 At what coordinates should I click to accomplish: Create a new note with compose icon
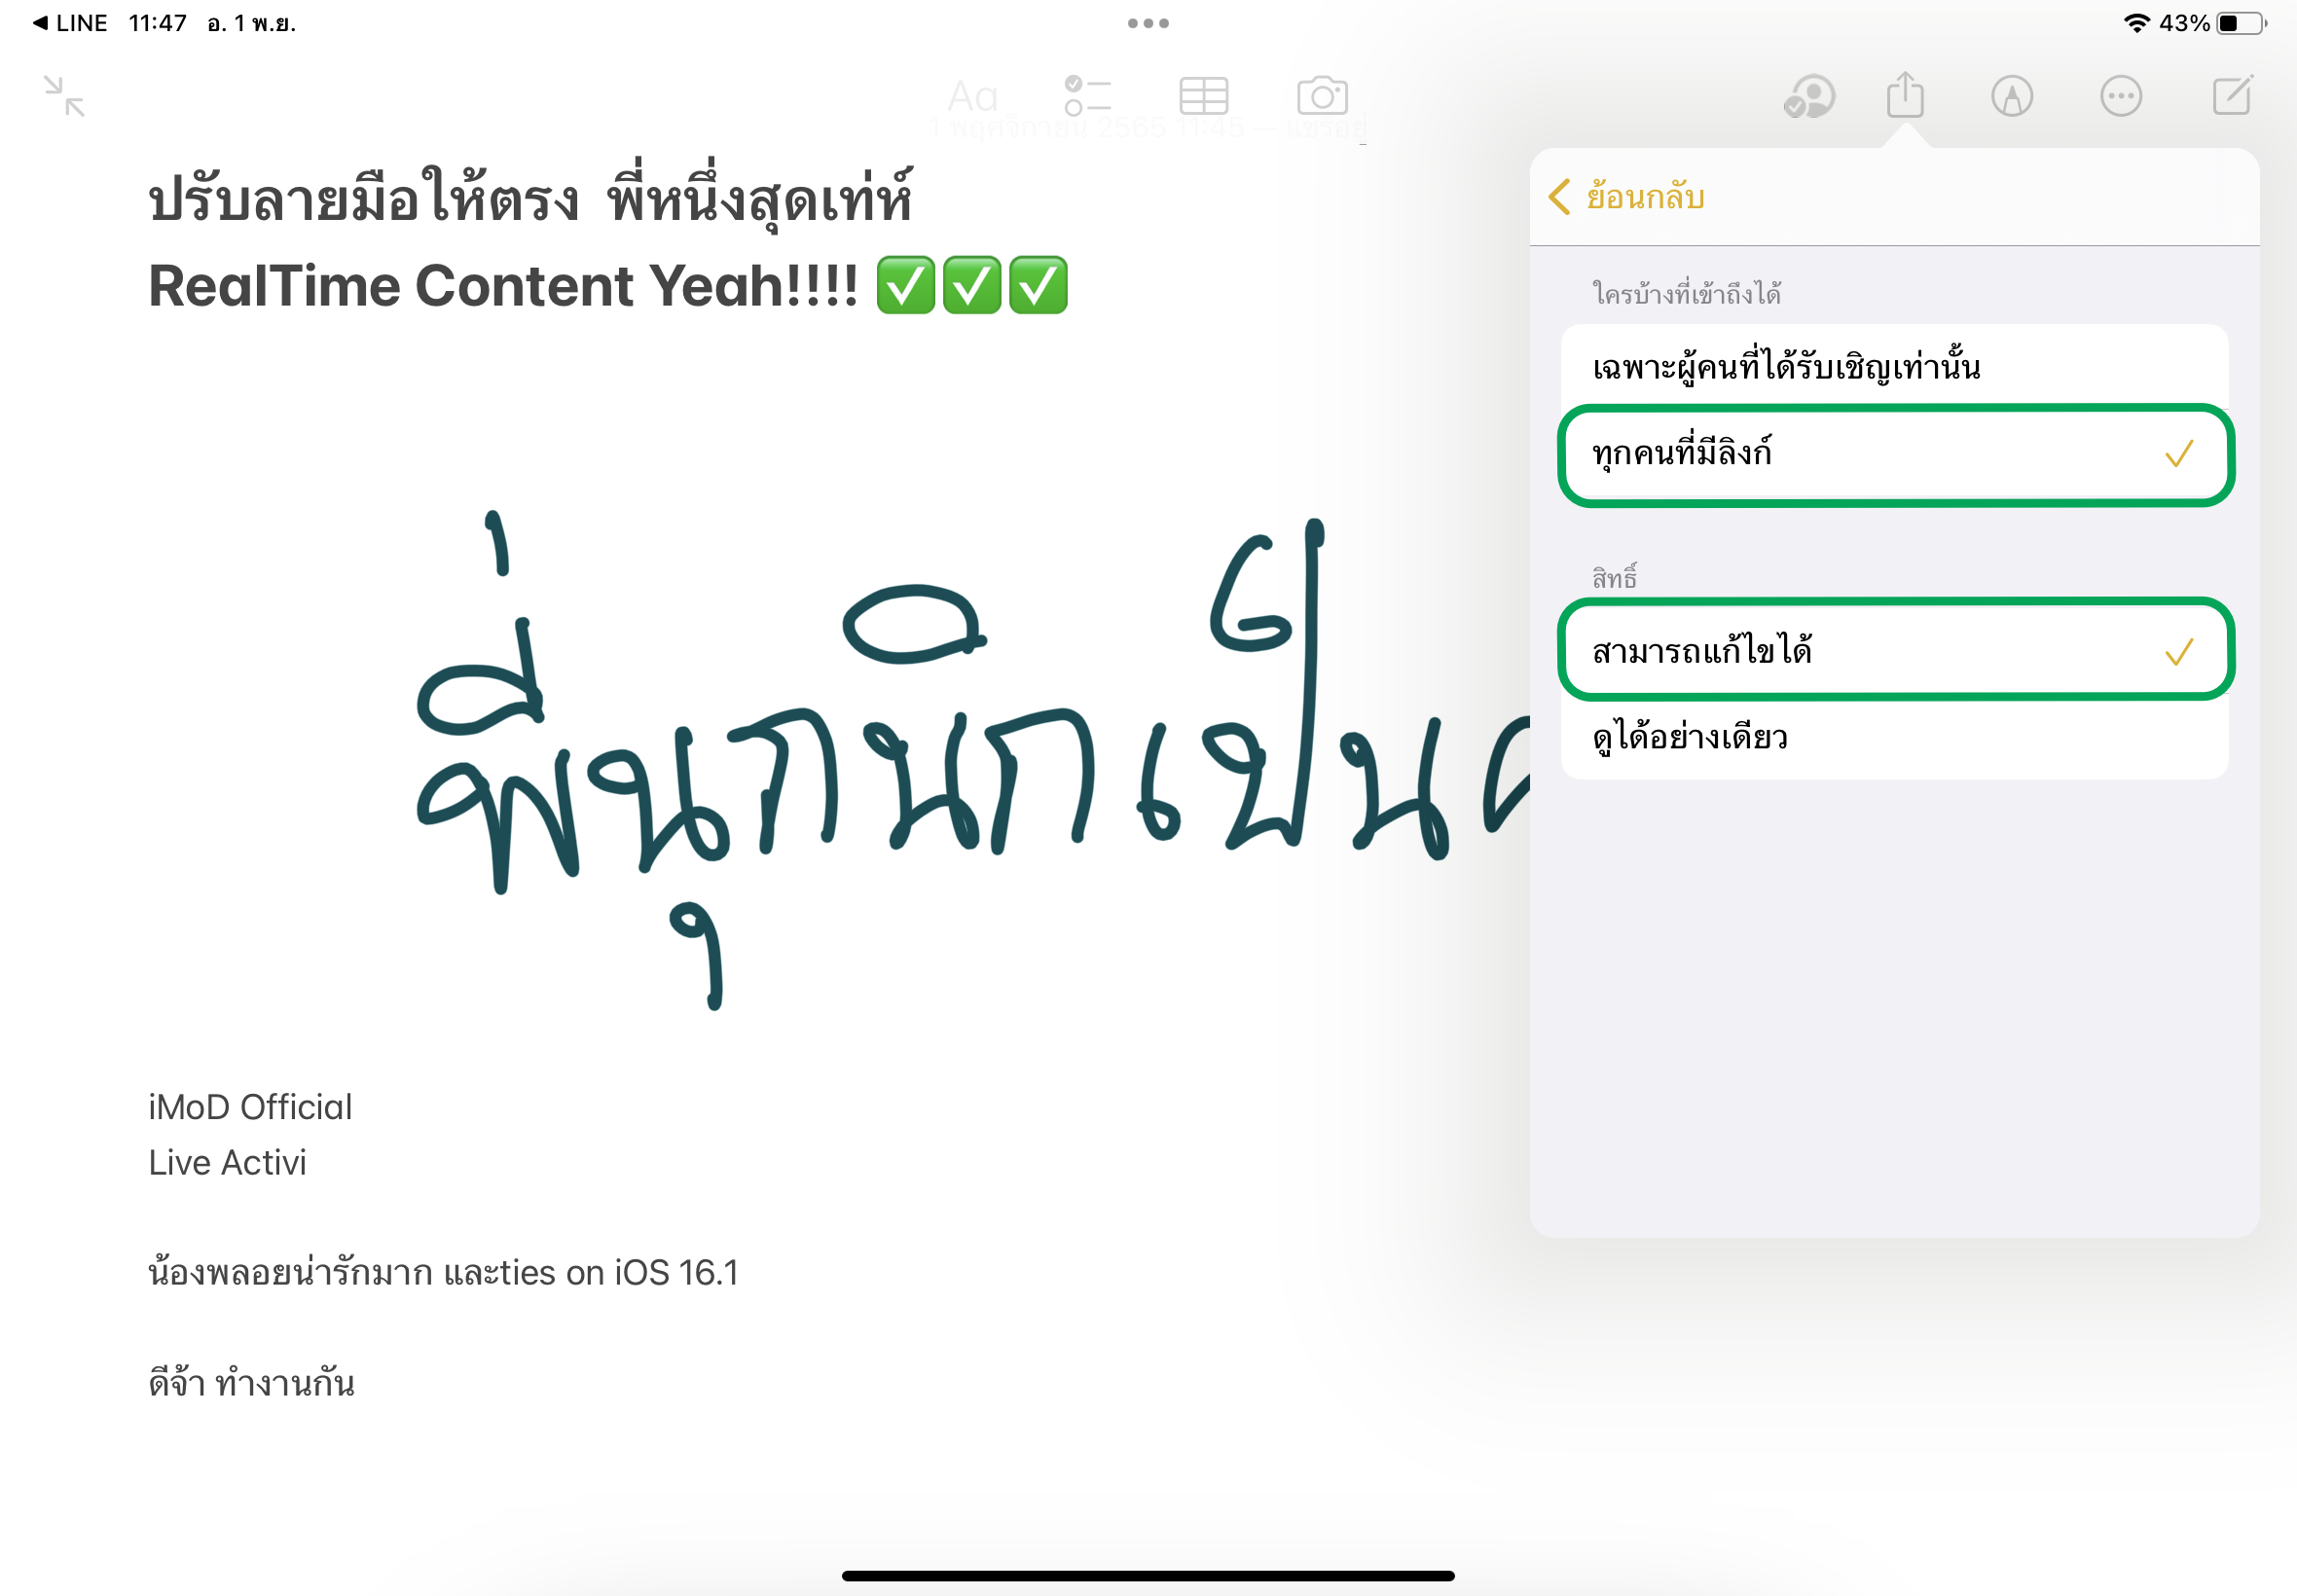coord(2232,95)
